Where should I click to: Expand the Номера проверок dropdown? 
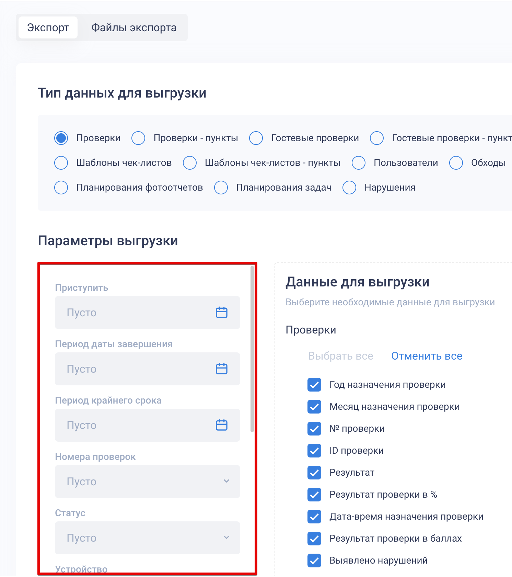pos(148,482)
